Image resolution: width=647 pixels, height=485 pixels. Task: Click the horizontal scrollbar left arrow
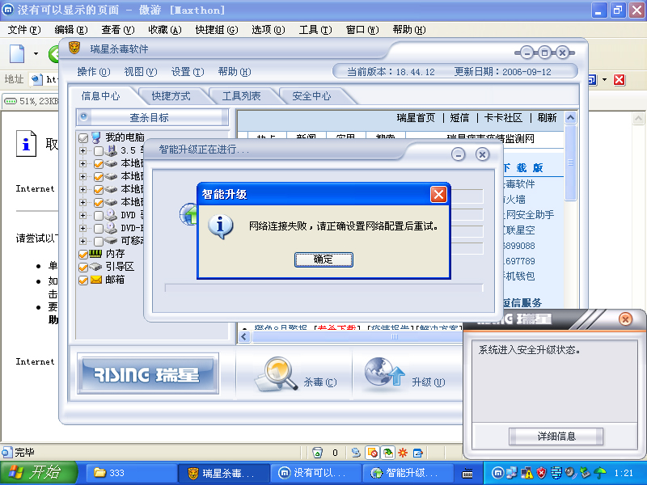pos(244,337)
